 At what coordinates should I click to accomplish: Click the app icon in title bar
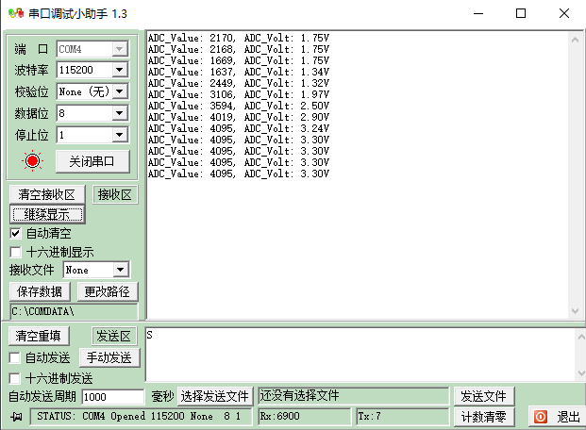click(16, 14)
